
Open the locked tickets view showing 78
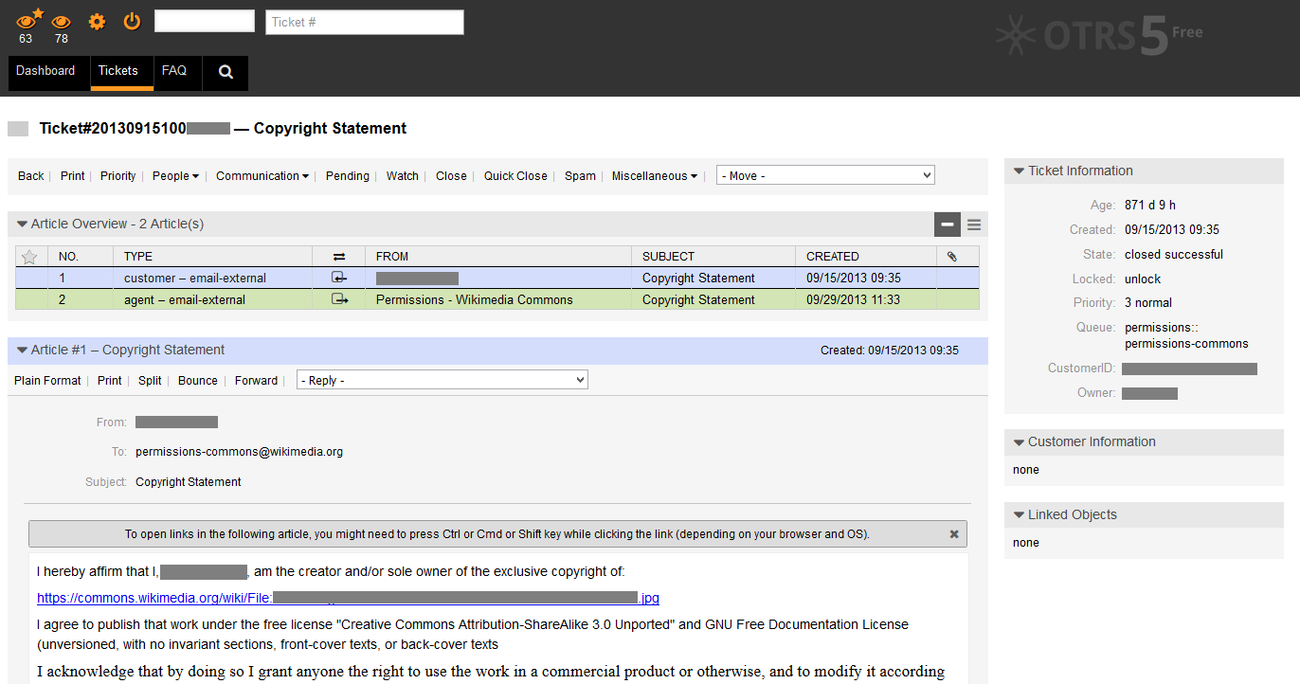(x=61, y=20)
